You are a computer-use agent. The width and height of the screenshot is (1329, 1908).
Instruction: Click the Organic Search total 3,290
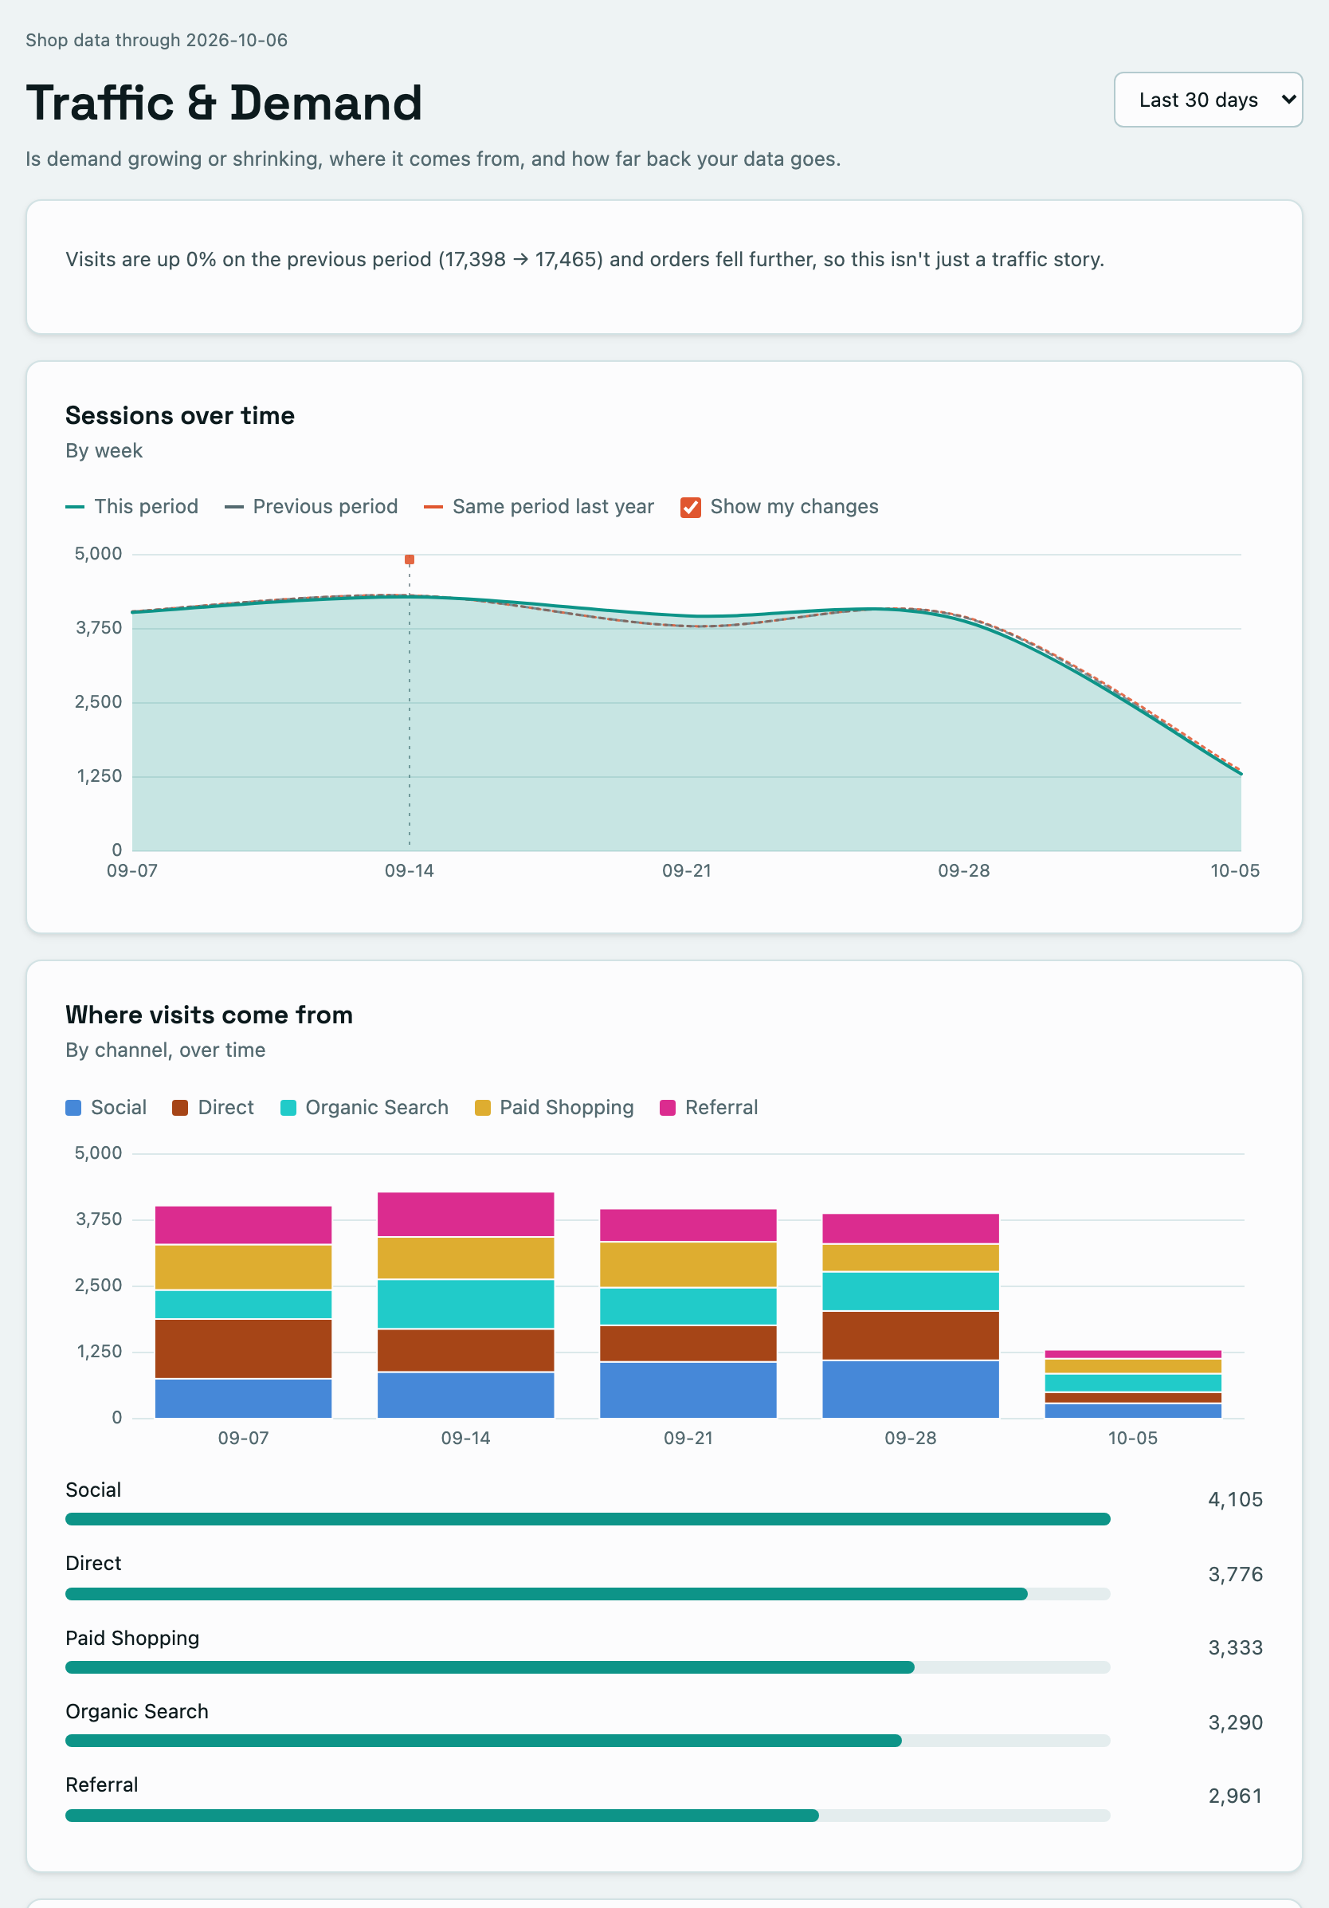click(x=1235, y=1722)
